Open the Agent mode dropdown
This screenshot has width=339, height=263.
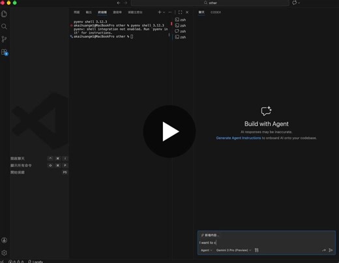pyautogui.click(x=206, y=250)
